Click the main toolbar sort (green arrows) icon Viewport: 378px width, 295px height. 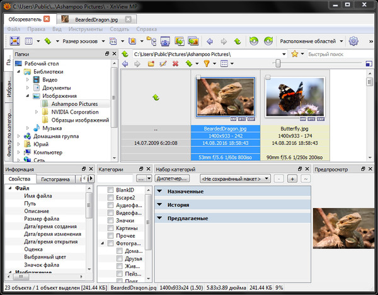pyautogui.click(x=48, y=41)
